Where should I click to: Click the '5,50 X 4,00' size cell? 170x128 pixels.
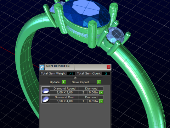pyautogui.click(x=64, y=101)
